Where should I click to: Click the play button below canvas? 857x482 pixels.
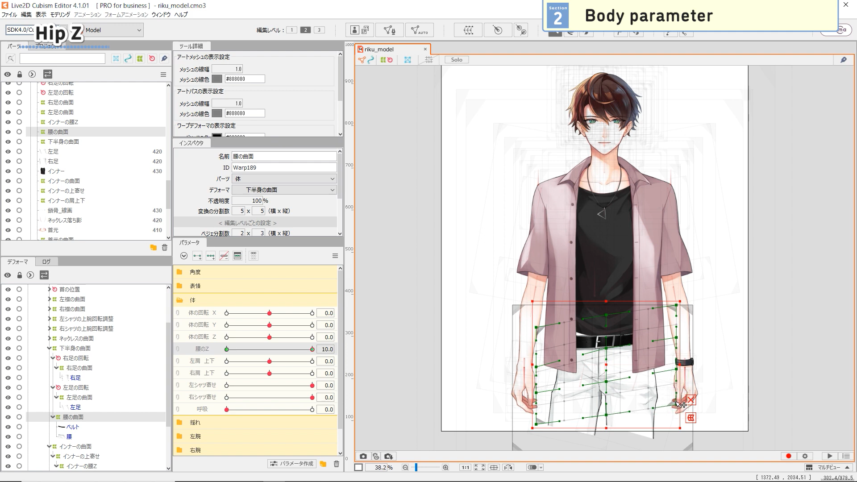point(829,456)
